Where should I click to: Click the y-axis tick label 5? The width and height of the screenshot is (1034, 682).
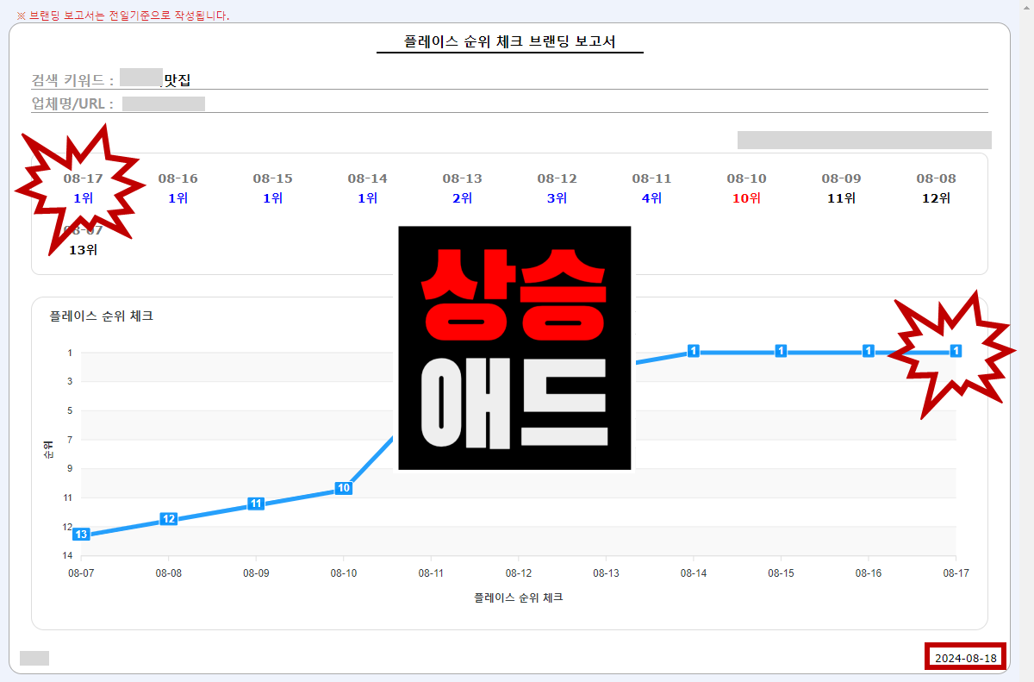click(70, 410)
